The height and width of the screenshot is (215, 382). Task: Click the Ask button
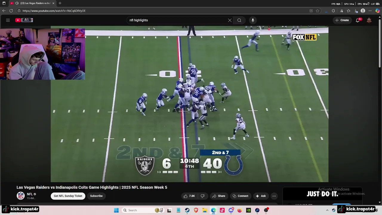(x=261, y=196)
